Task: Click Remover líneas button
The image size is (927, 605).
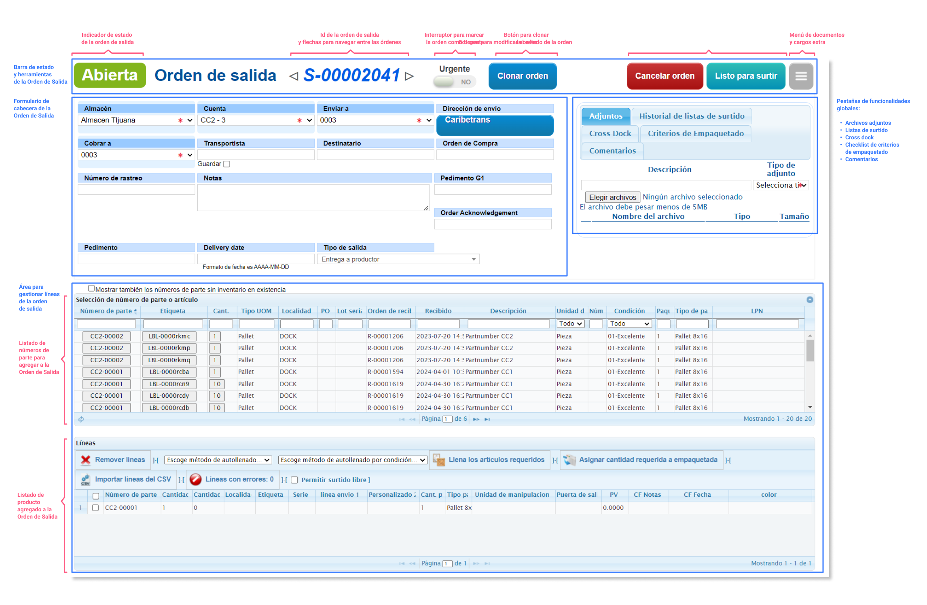Action: (x=113, y=460)
